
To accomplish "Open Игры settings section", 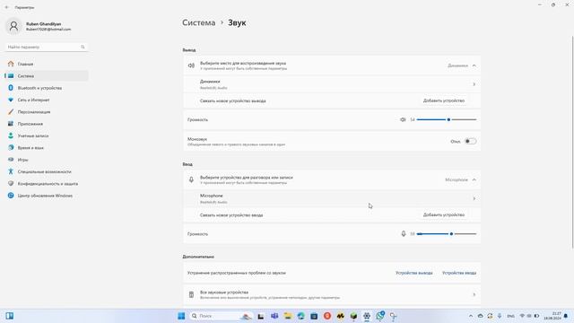I will click(23, 160).
